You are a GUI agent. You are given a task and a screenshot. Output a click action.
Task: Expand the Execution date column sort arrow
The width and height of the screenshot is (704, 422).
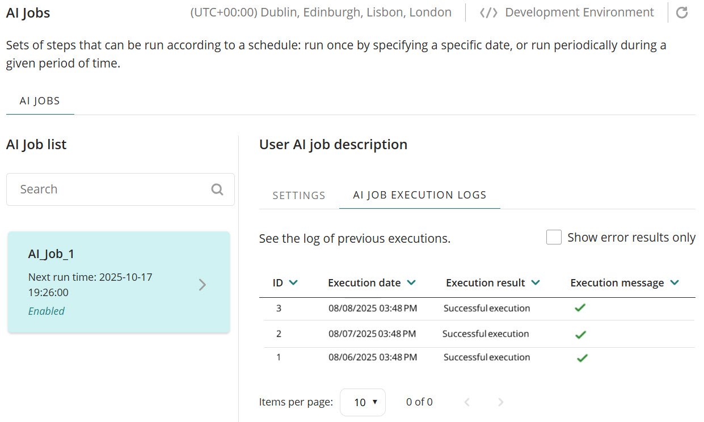[411, 282]
